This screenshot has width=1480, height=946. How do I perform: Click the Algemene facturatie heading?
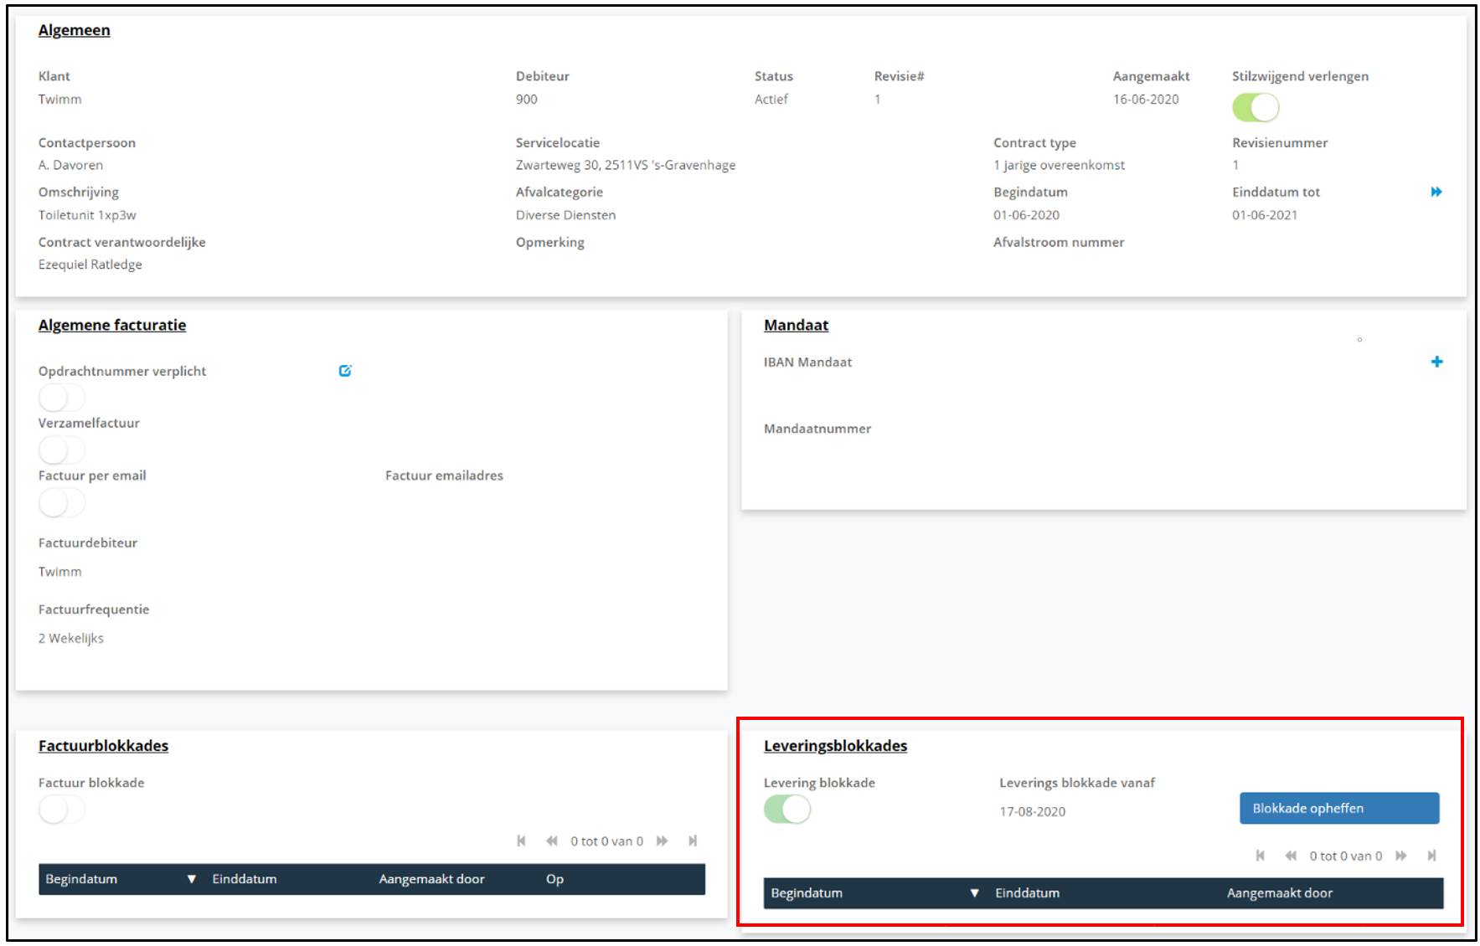[112, 325]
